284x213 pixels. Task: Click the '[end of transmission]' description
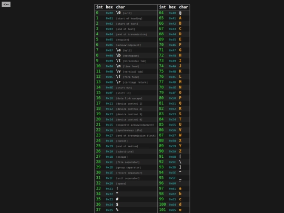131,34
